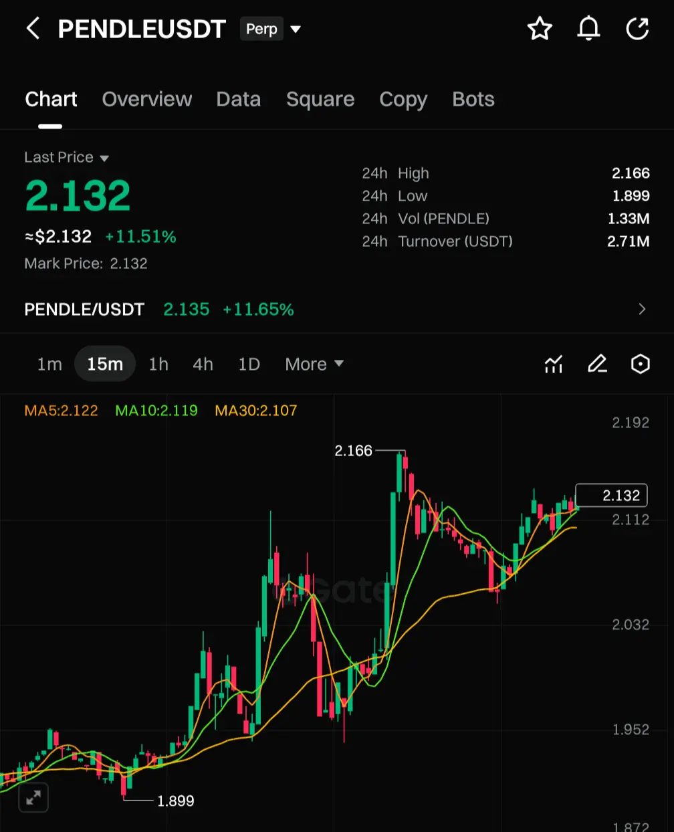Viewport: 674px width, 832px height.
Task: Open chart settings hexagon icon
Action: (641, 364)
